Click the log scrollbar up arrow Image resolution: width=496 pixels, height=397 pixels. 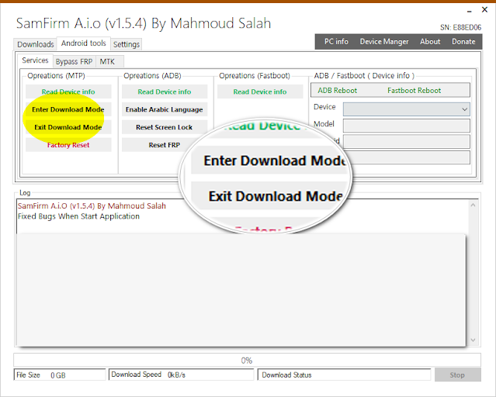tap(473, 205)
